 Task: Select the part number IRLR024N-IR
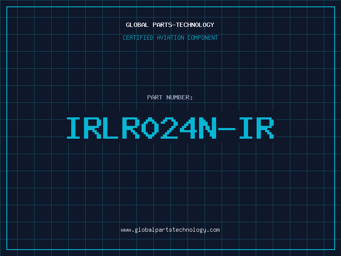[170, 128]
